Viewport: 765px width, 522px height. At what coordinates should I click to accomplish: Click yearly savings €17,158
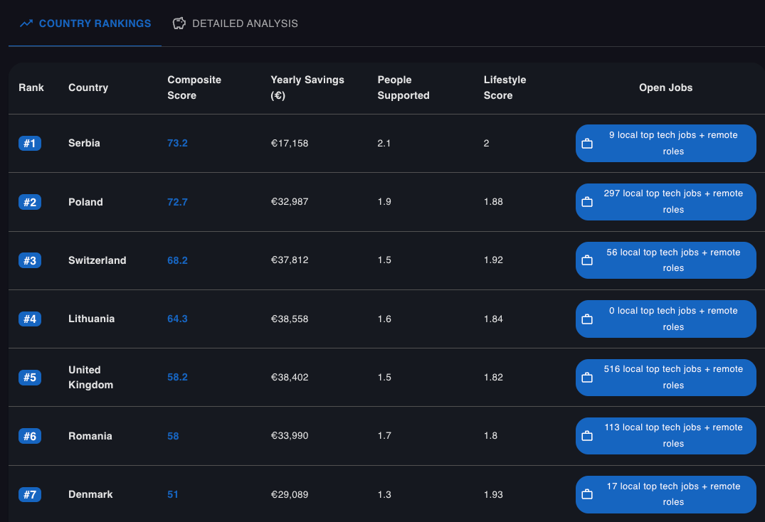290,143
